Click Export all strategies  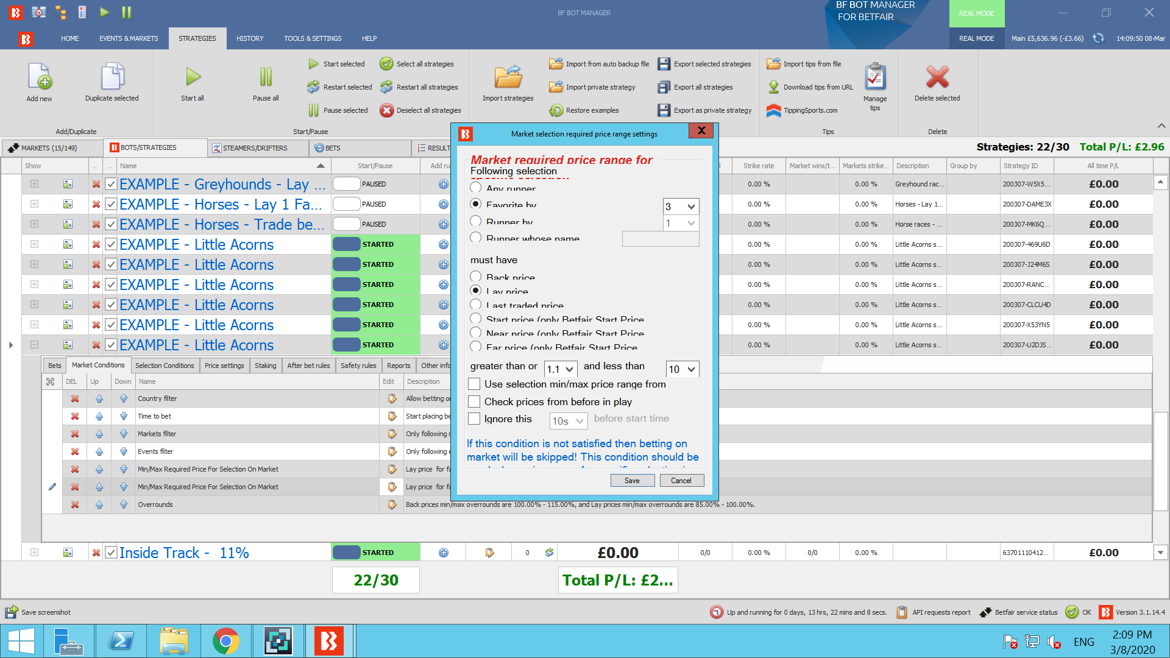[695, 87]
